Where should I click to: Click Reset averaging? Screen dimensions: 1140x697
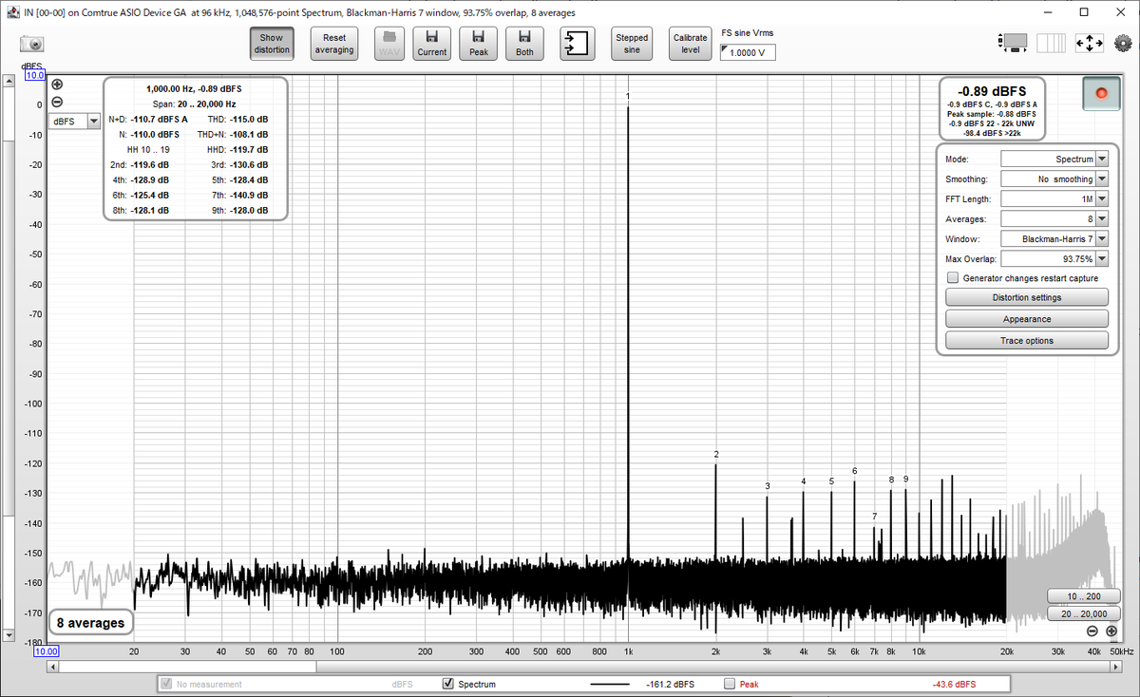pos(334,44)
